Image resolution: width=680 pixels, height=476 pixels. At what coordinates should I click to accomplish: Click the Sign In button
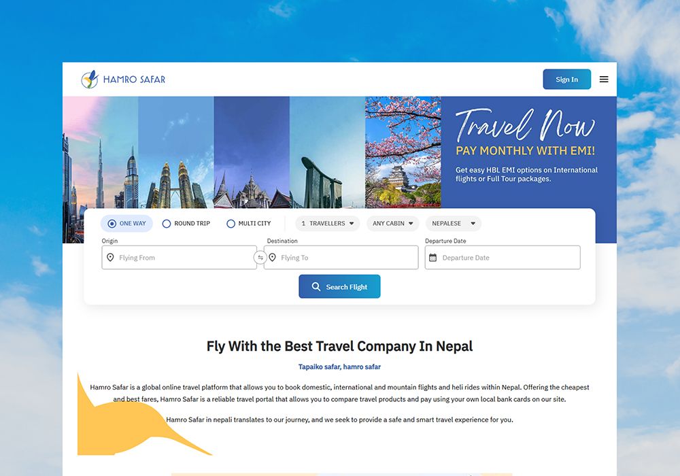[567, 80]
